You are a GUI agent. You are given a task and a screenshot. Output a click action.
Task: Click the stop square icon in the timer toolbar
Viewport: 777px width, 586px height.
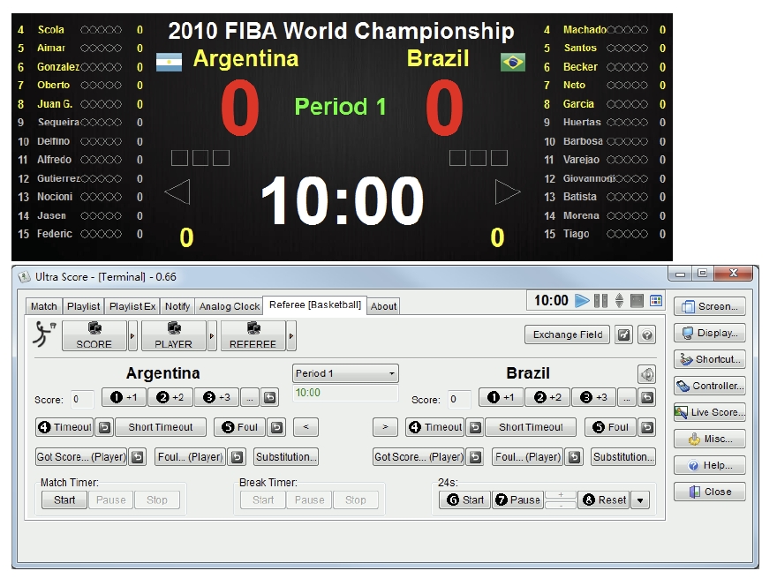pos(637,300)
